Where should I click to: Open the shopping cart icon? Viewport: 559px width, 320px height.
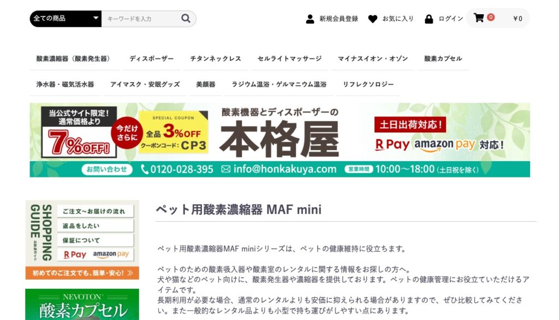pos(479,18)
